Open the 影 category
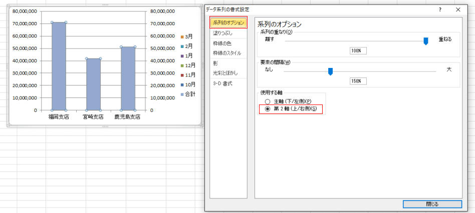The width and height of the screenshot is (475, 213). tap(215, 63)
